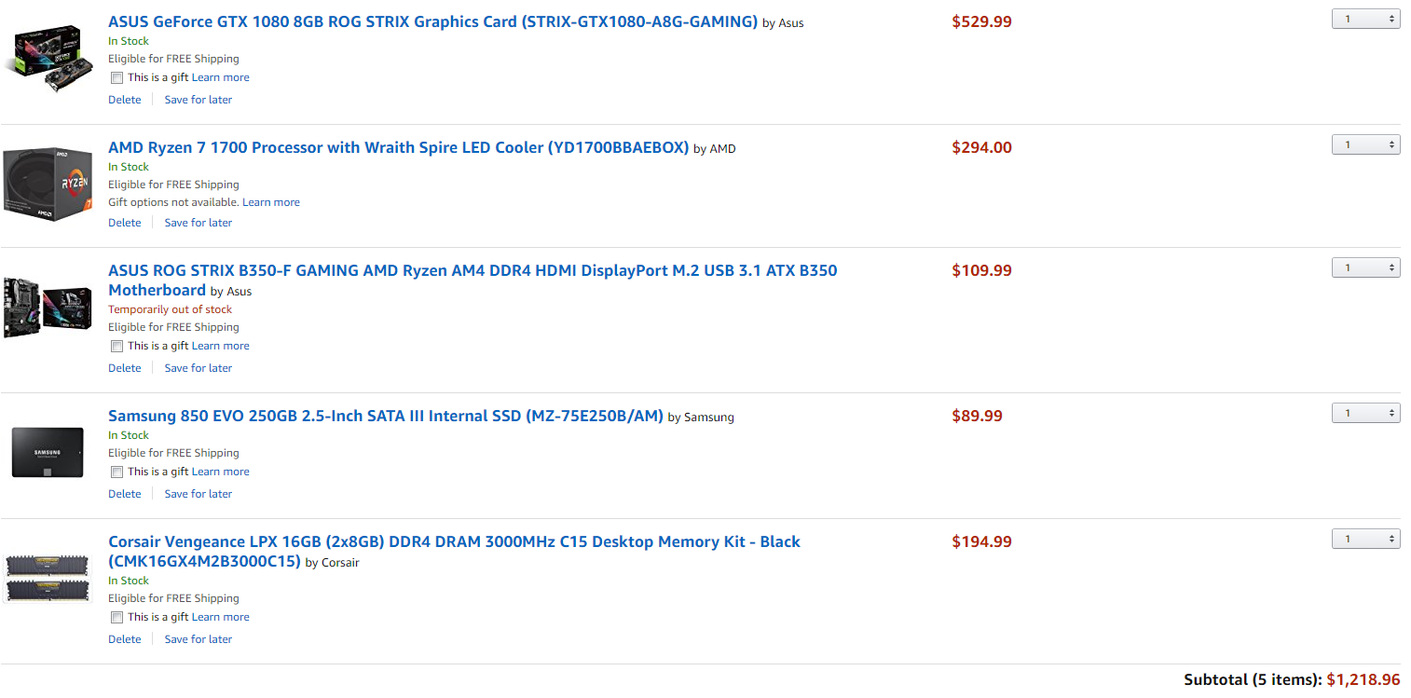Viewport: 1411px width, 698px height.
Task: Open the ASUS GeForce GTX 1080 product thumbnail
Action: point(48,60)
